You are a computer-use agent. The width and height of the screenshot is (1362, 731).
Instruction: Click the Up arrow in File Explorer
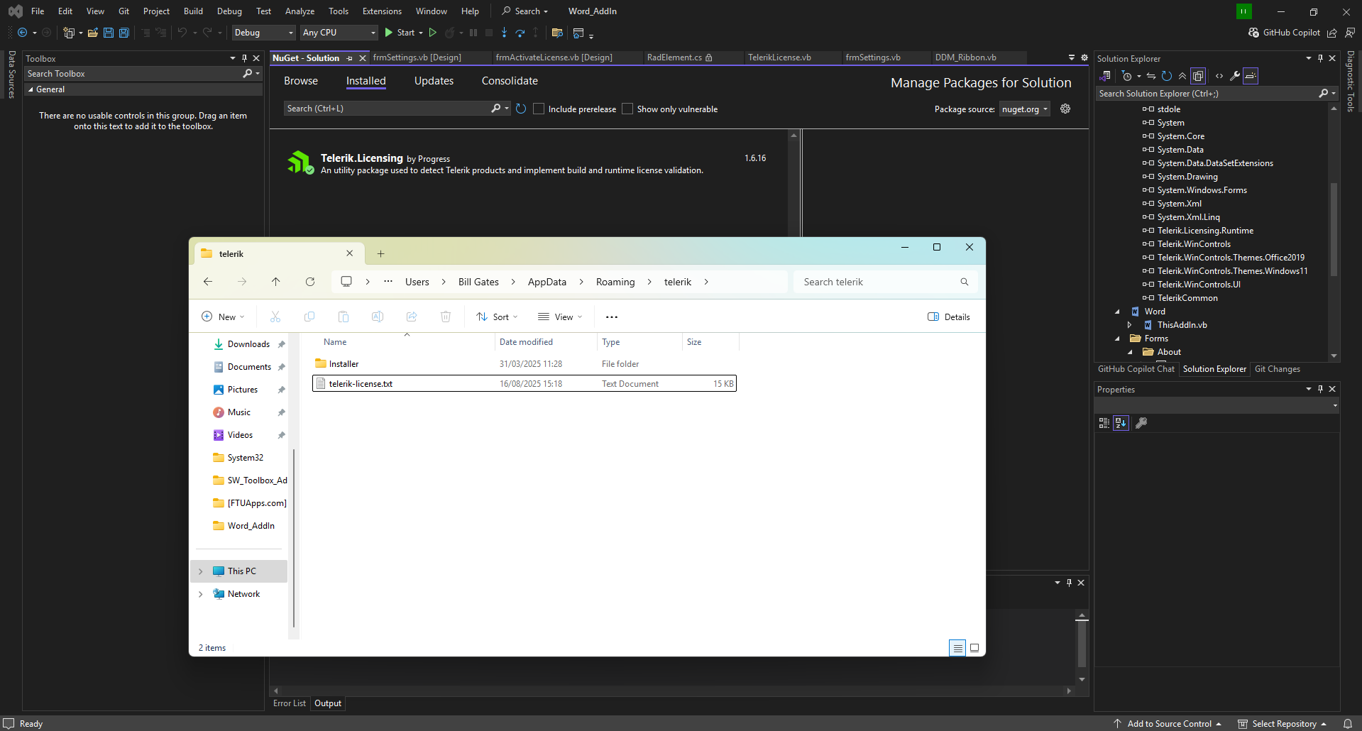point(276,282)
